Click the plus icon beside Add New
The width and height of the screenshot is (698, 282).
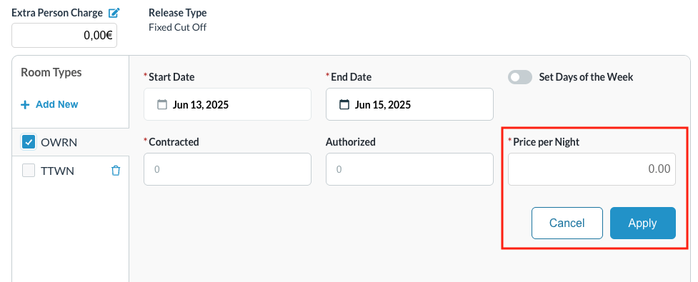[x=26, y=104]
